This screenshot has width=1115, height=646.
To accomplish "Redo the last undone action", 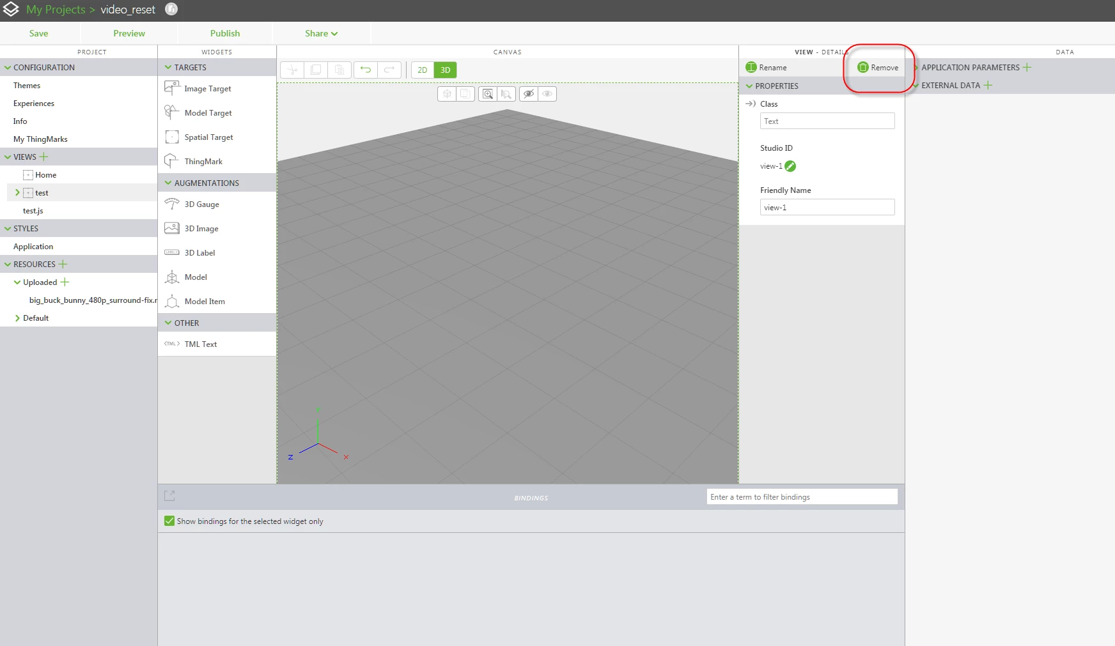I will point(389,70).
